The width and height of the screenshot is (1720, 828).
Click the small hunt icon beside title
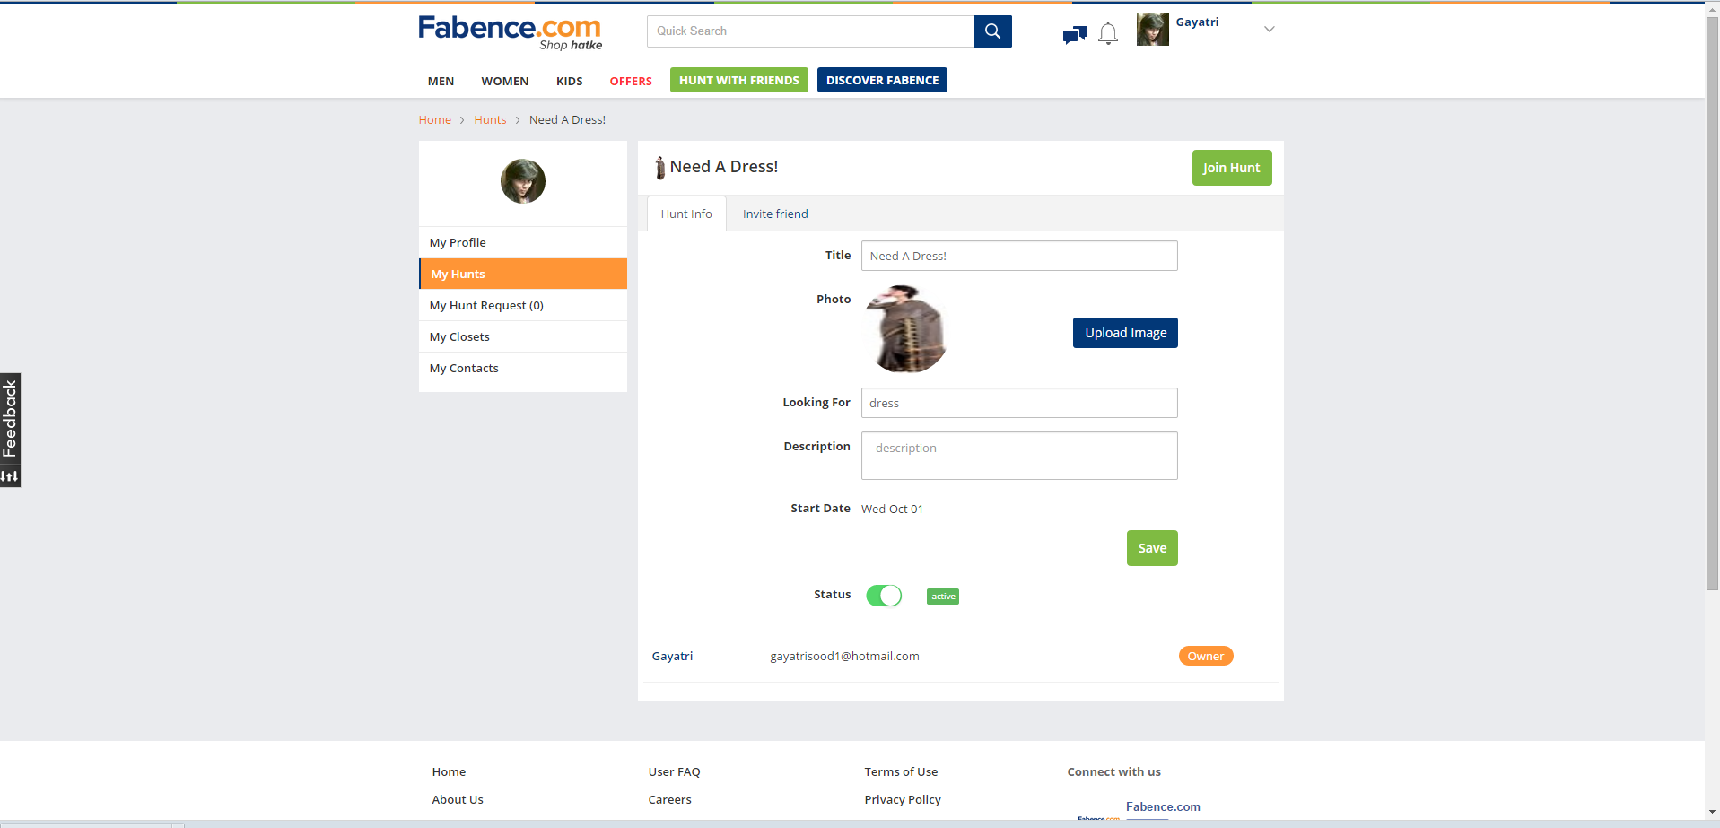[659, 168]
